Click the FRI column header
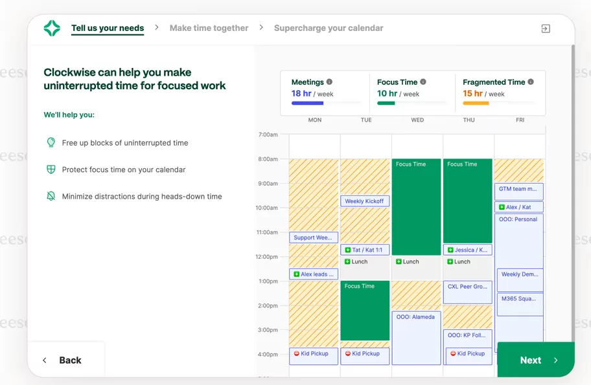 pos(520,120)
